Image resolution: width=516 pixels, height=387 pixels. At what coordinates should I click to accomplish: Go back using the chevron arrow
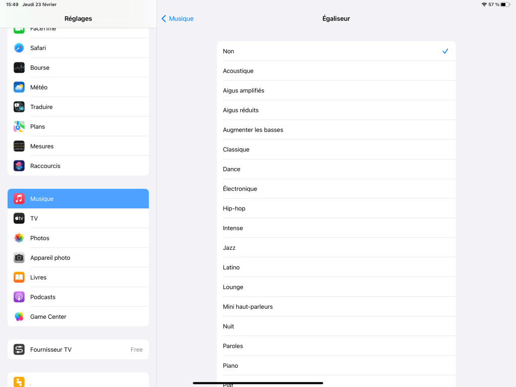coord(163,19)
